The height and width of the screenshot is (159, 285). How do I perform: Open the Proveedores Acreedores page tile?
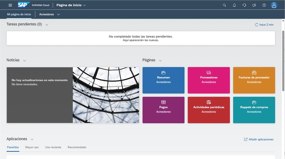[x=209, y=80]
